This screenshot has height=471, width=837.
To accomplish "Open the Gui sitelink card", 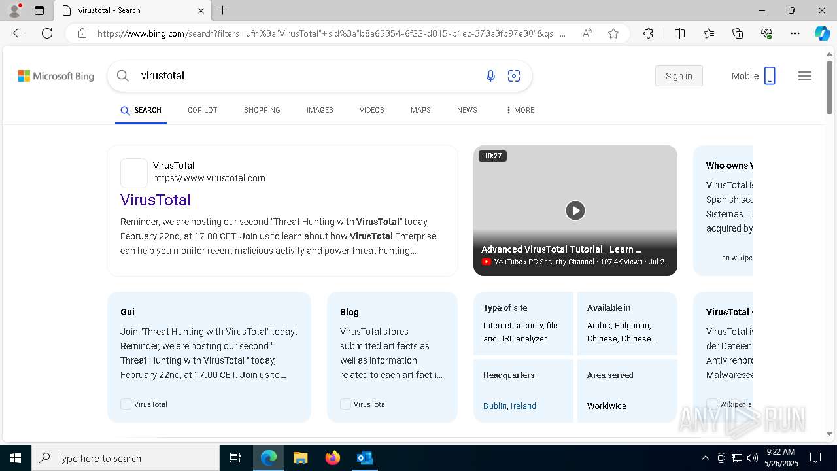I will point(209,357).
